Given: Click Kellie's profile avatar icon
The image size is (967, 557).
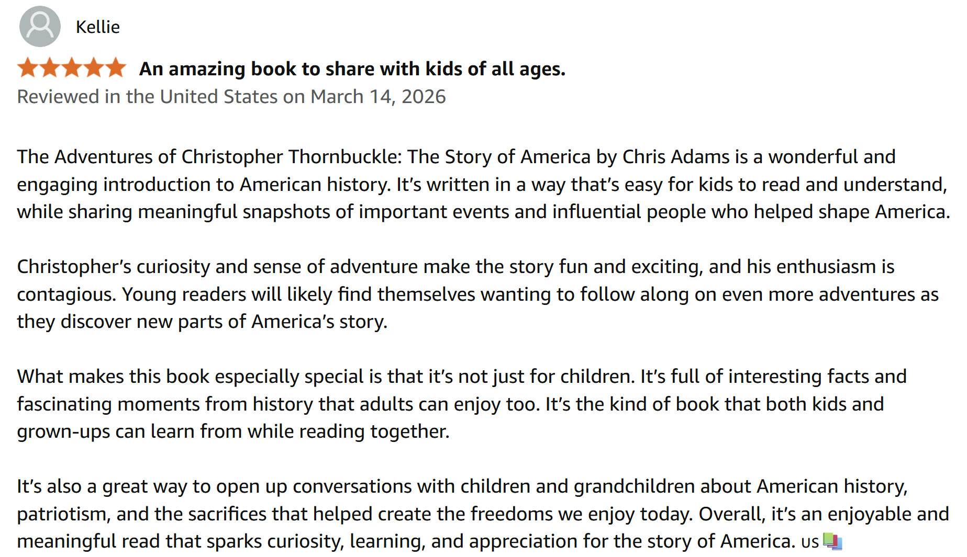Looking at the screenshot, I should 40,27.
